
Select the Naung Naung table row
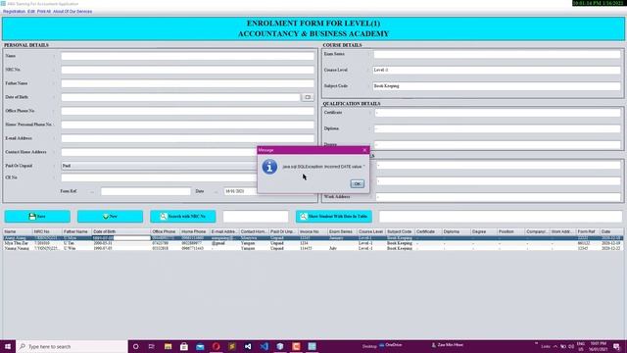click(313, 248)
